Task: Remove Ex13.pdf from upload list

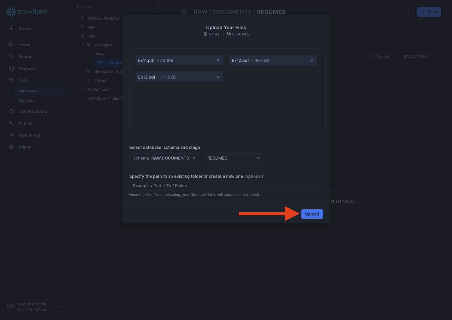Action: 218,77
